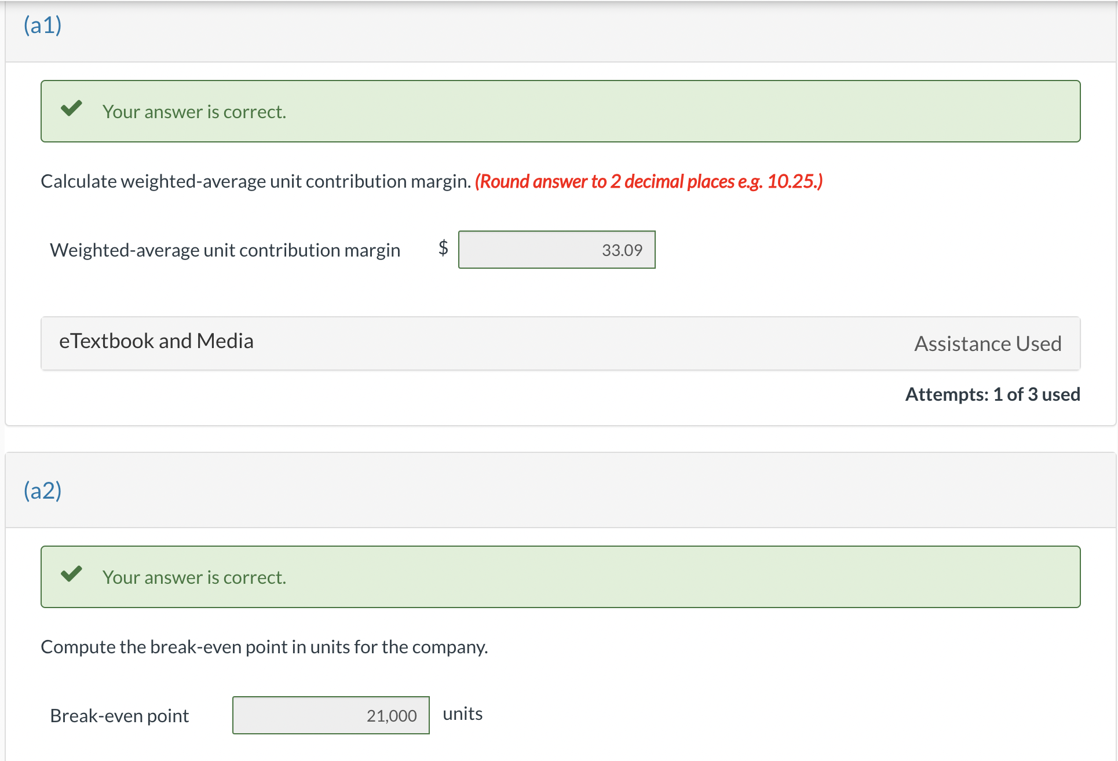Click 'Your answer is correct' in the (a1) banner
Viewport: 1118px width, 761px height.
click(194, 112)
